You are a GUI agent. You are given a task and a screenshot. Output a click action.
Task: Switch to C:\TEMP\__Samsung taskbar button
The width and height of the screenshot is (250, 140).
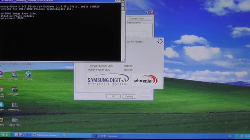107,136
